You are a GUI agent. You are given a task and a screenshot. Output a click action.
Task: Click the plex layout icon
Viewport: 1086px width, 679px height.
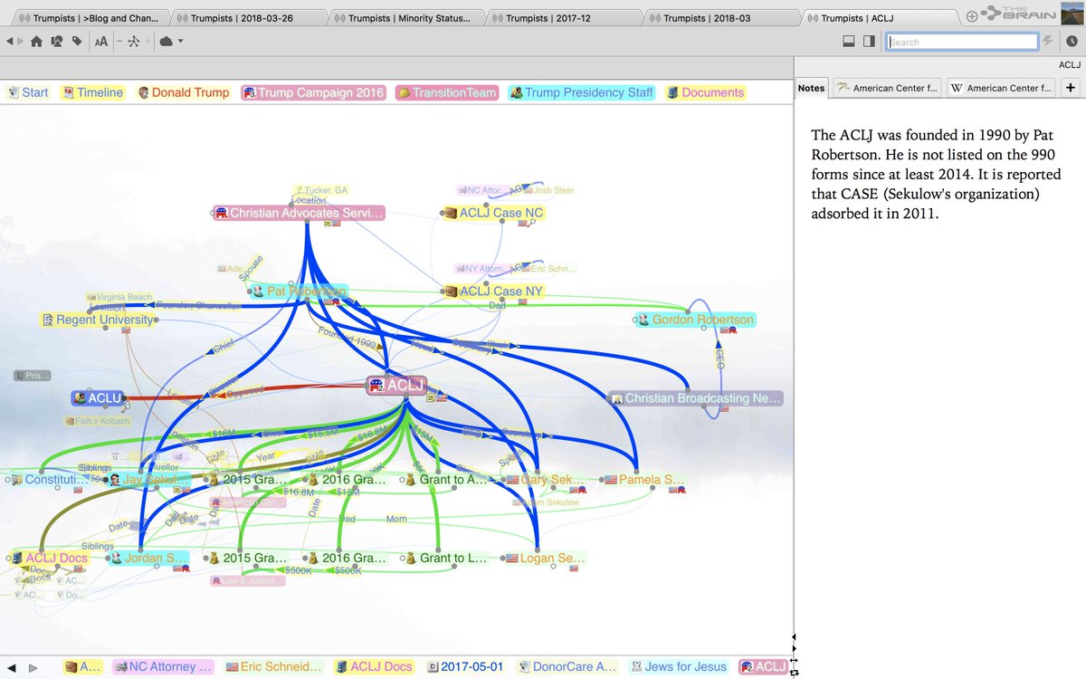(x=133, y=41)
